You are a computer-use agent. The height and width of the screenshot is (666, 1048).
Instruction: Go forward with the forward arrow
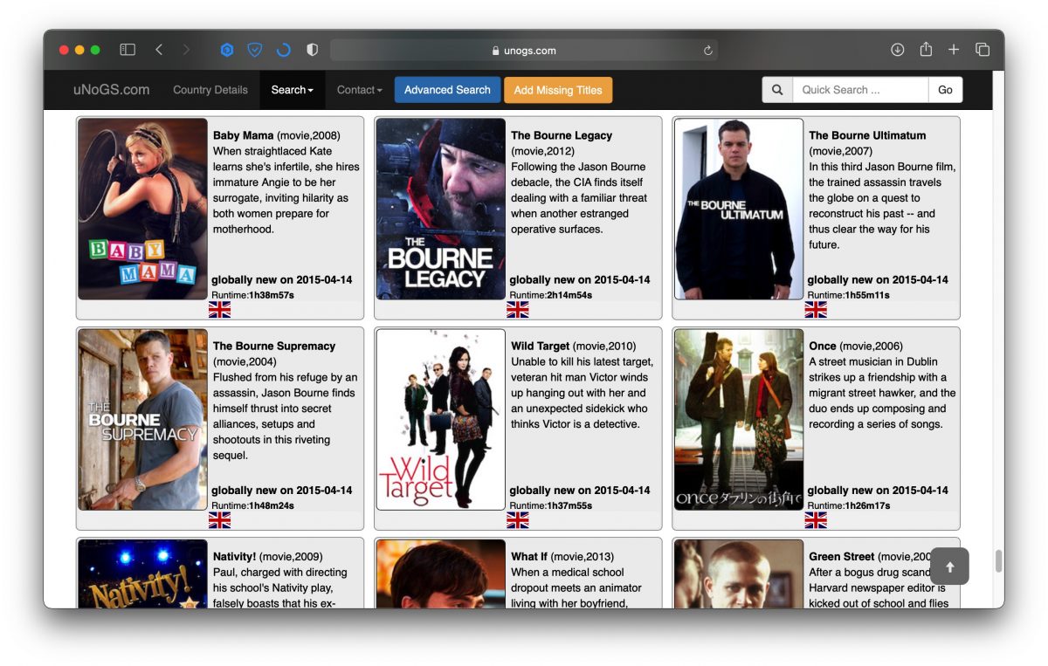186,50
